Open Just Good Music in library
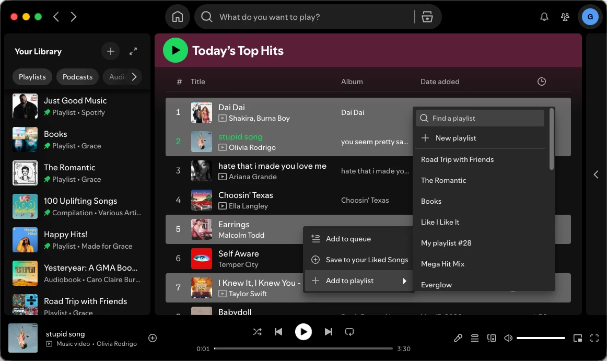Image resolution: width=607 pixels, height=361 pixels. (77, 106)
